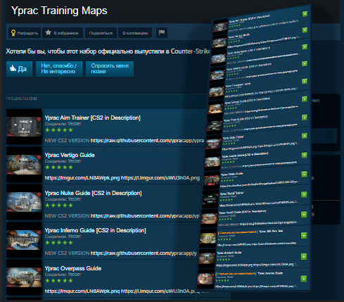Viewport: 344px width, 302px height.
Task: Click the bottommost green plus subscribe icon
Action: (304, 279)
